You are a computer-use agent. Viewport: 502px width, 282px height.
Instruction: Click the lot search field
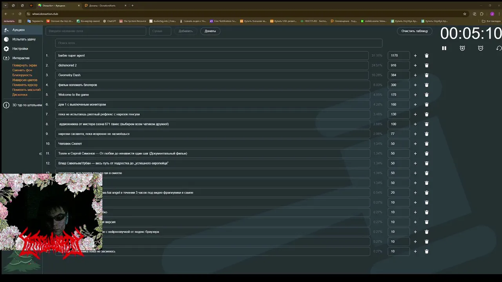coord(218,43)
